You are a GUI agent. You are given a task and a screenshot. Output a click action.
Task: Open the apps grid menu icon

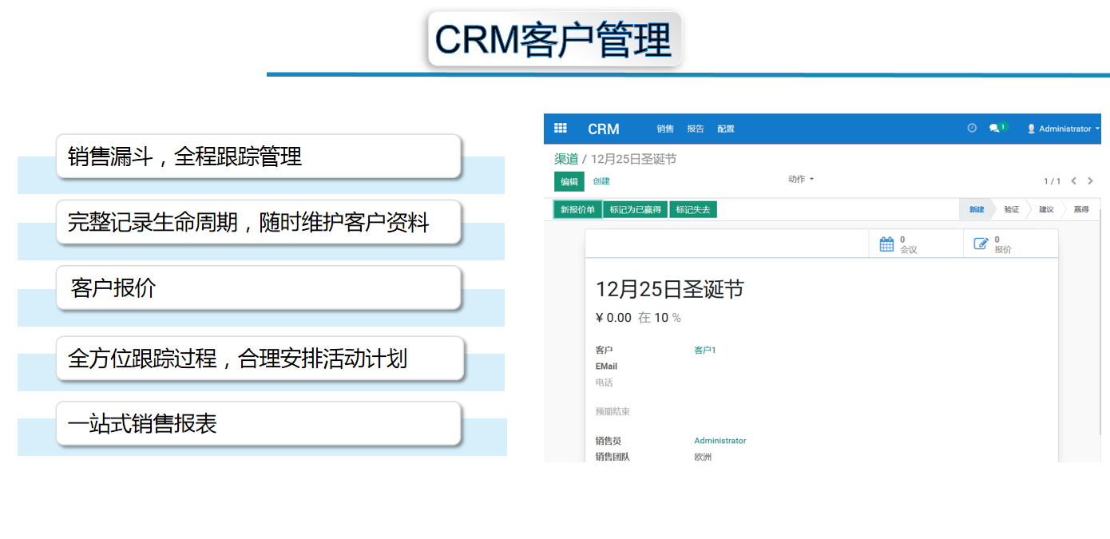pos(560,129)
